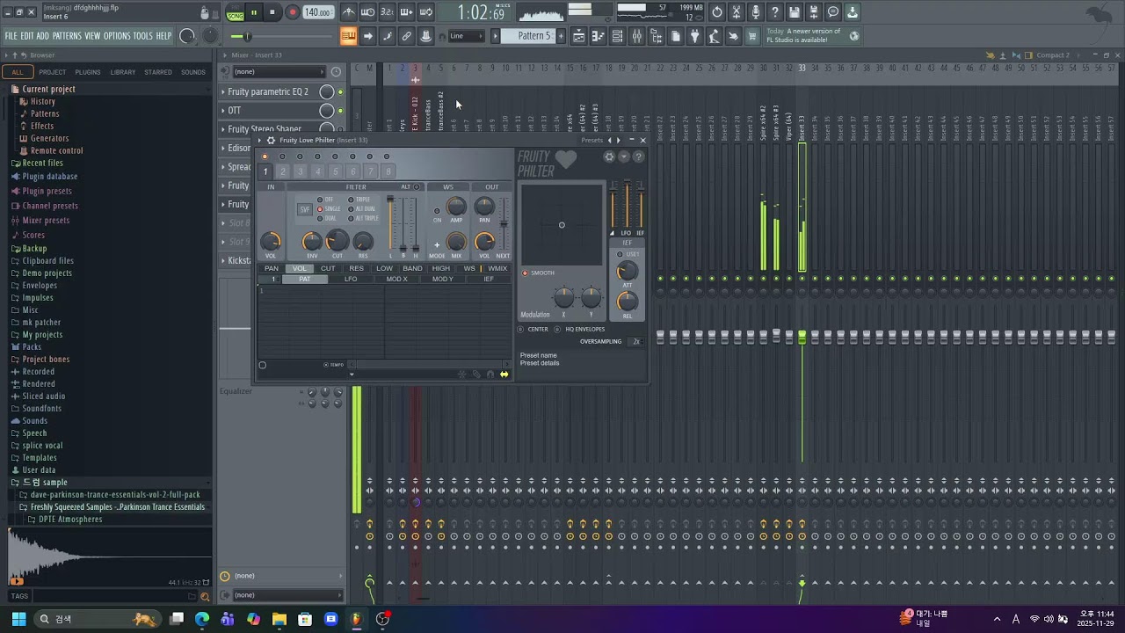Open the PATTERNS menu
The image size is (1125, 633).
click(67, 36)
